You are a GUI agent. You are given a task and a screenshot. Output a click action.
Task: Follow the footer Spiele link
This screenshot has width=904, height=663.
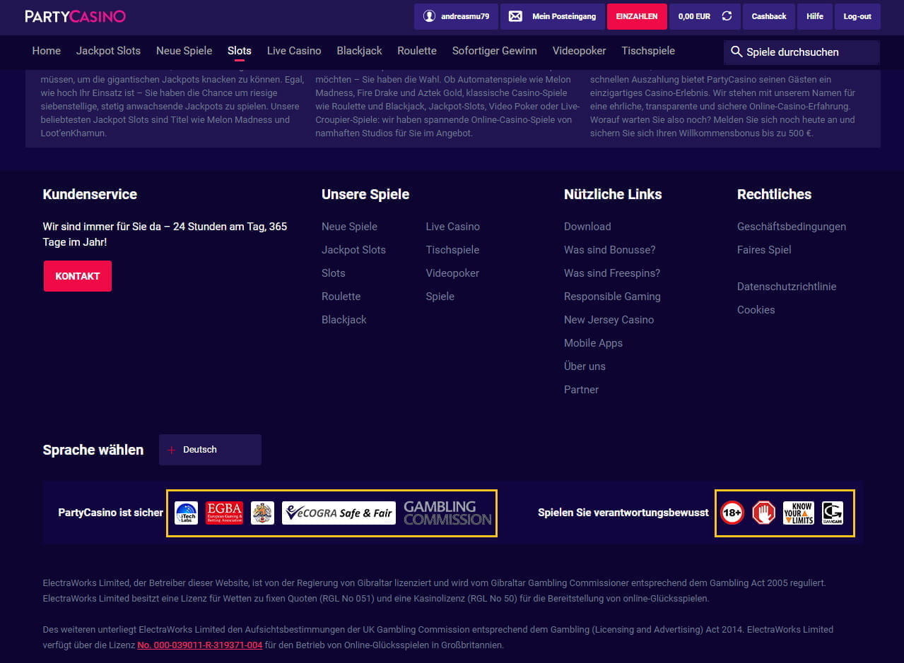(x=440, y=297)
